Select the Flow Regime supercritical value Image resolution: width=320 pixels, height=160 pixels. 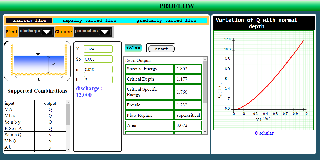coord(188,115)
